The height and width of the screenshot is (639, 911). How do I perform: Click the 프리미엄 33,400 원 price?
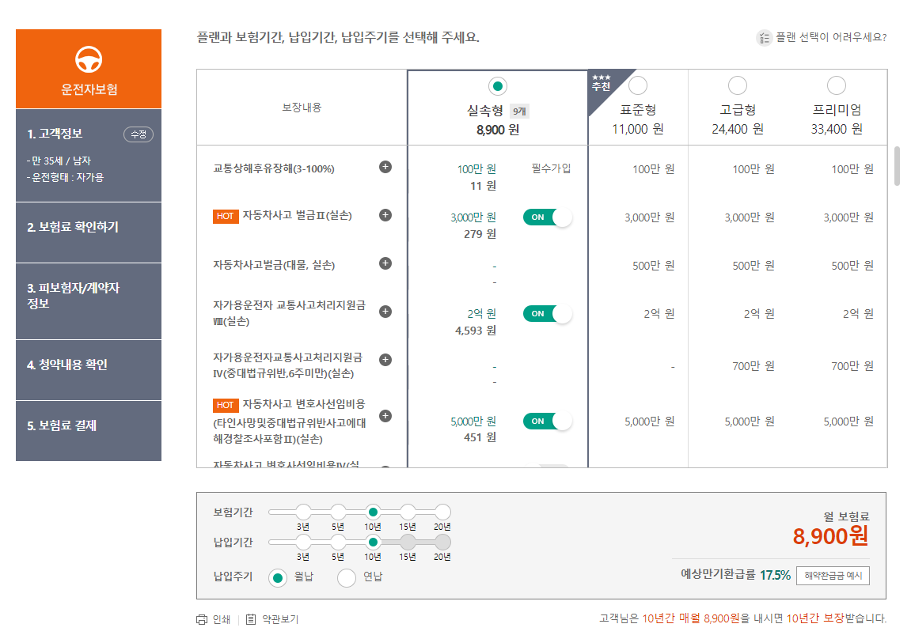[x=837, y=130]
